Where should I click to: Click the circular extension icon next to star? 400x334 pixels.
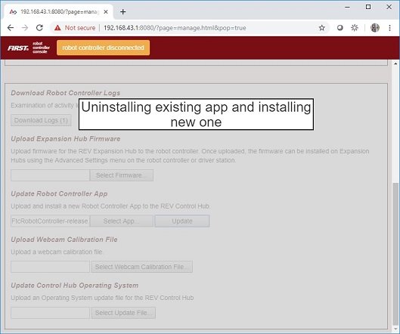point(340,28)
